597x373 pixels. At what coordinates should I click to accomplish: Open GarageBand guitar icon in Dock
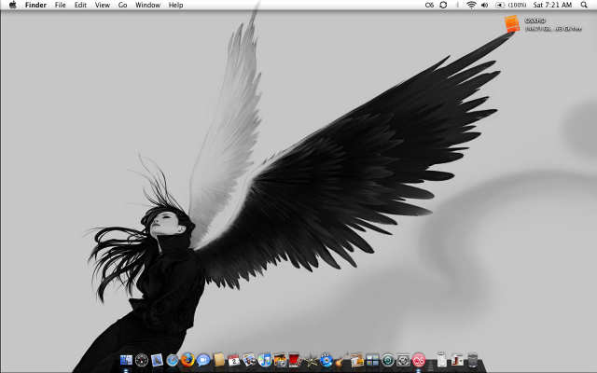tap(341, 360)
